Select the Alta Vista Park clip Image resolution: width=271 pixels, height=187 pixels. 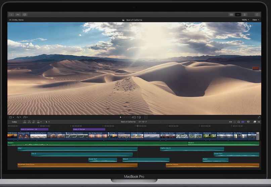(195, 135)
